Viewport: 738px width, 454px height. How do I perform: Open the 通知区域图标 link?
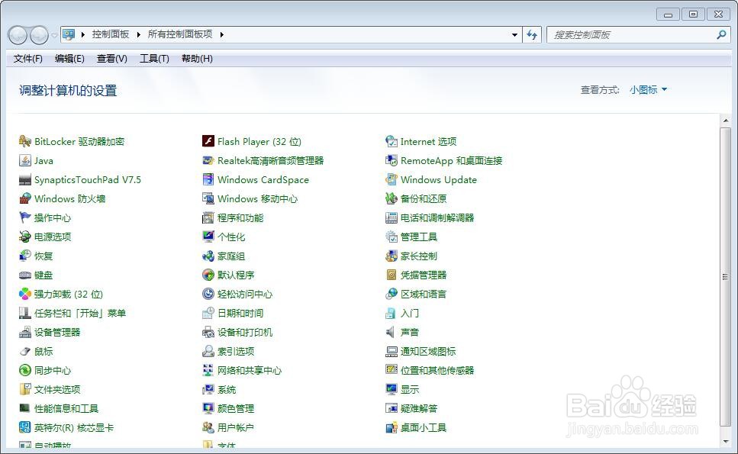[428, 351]
